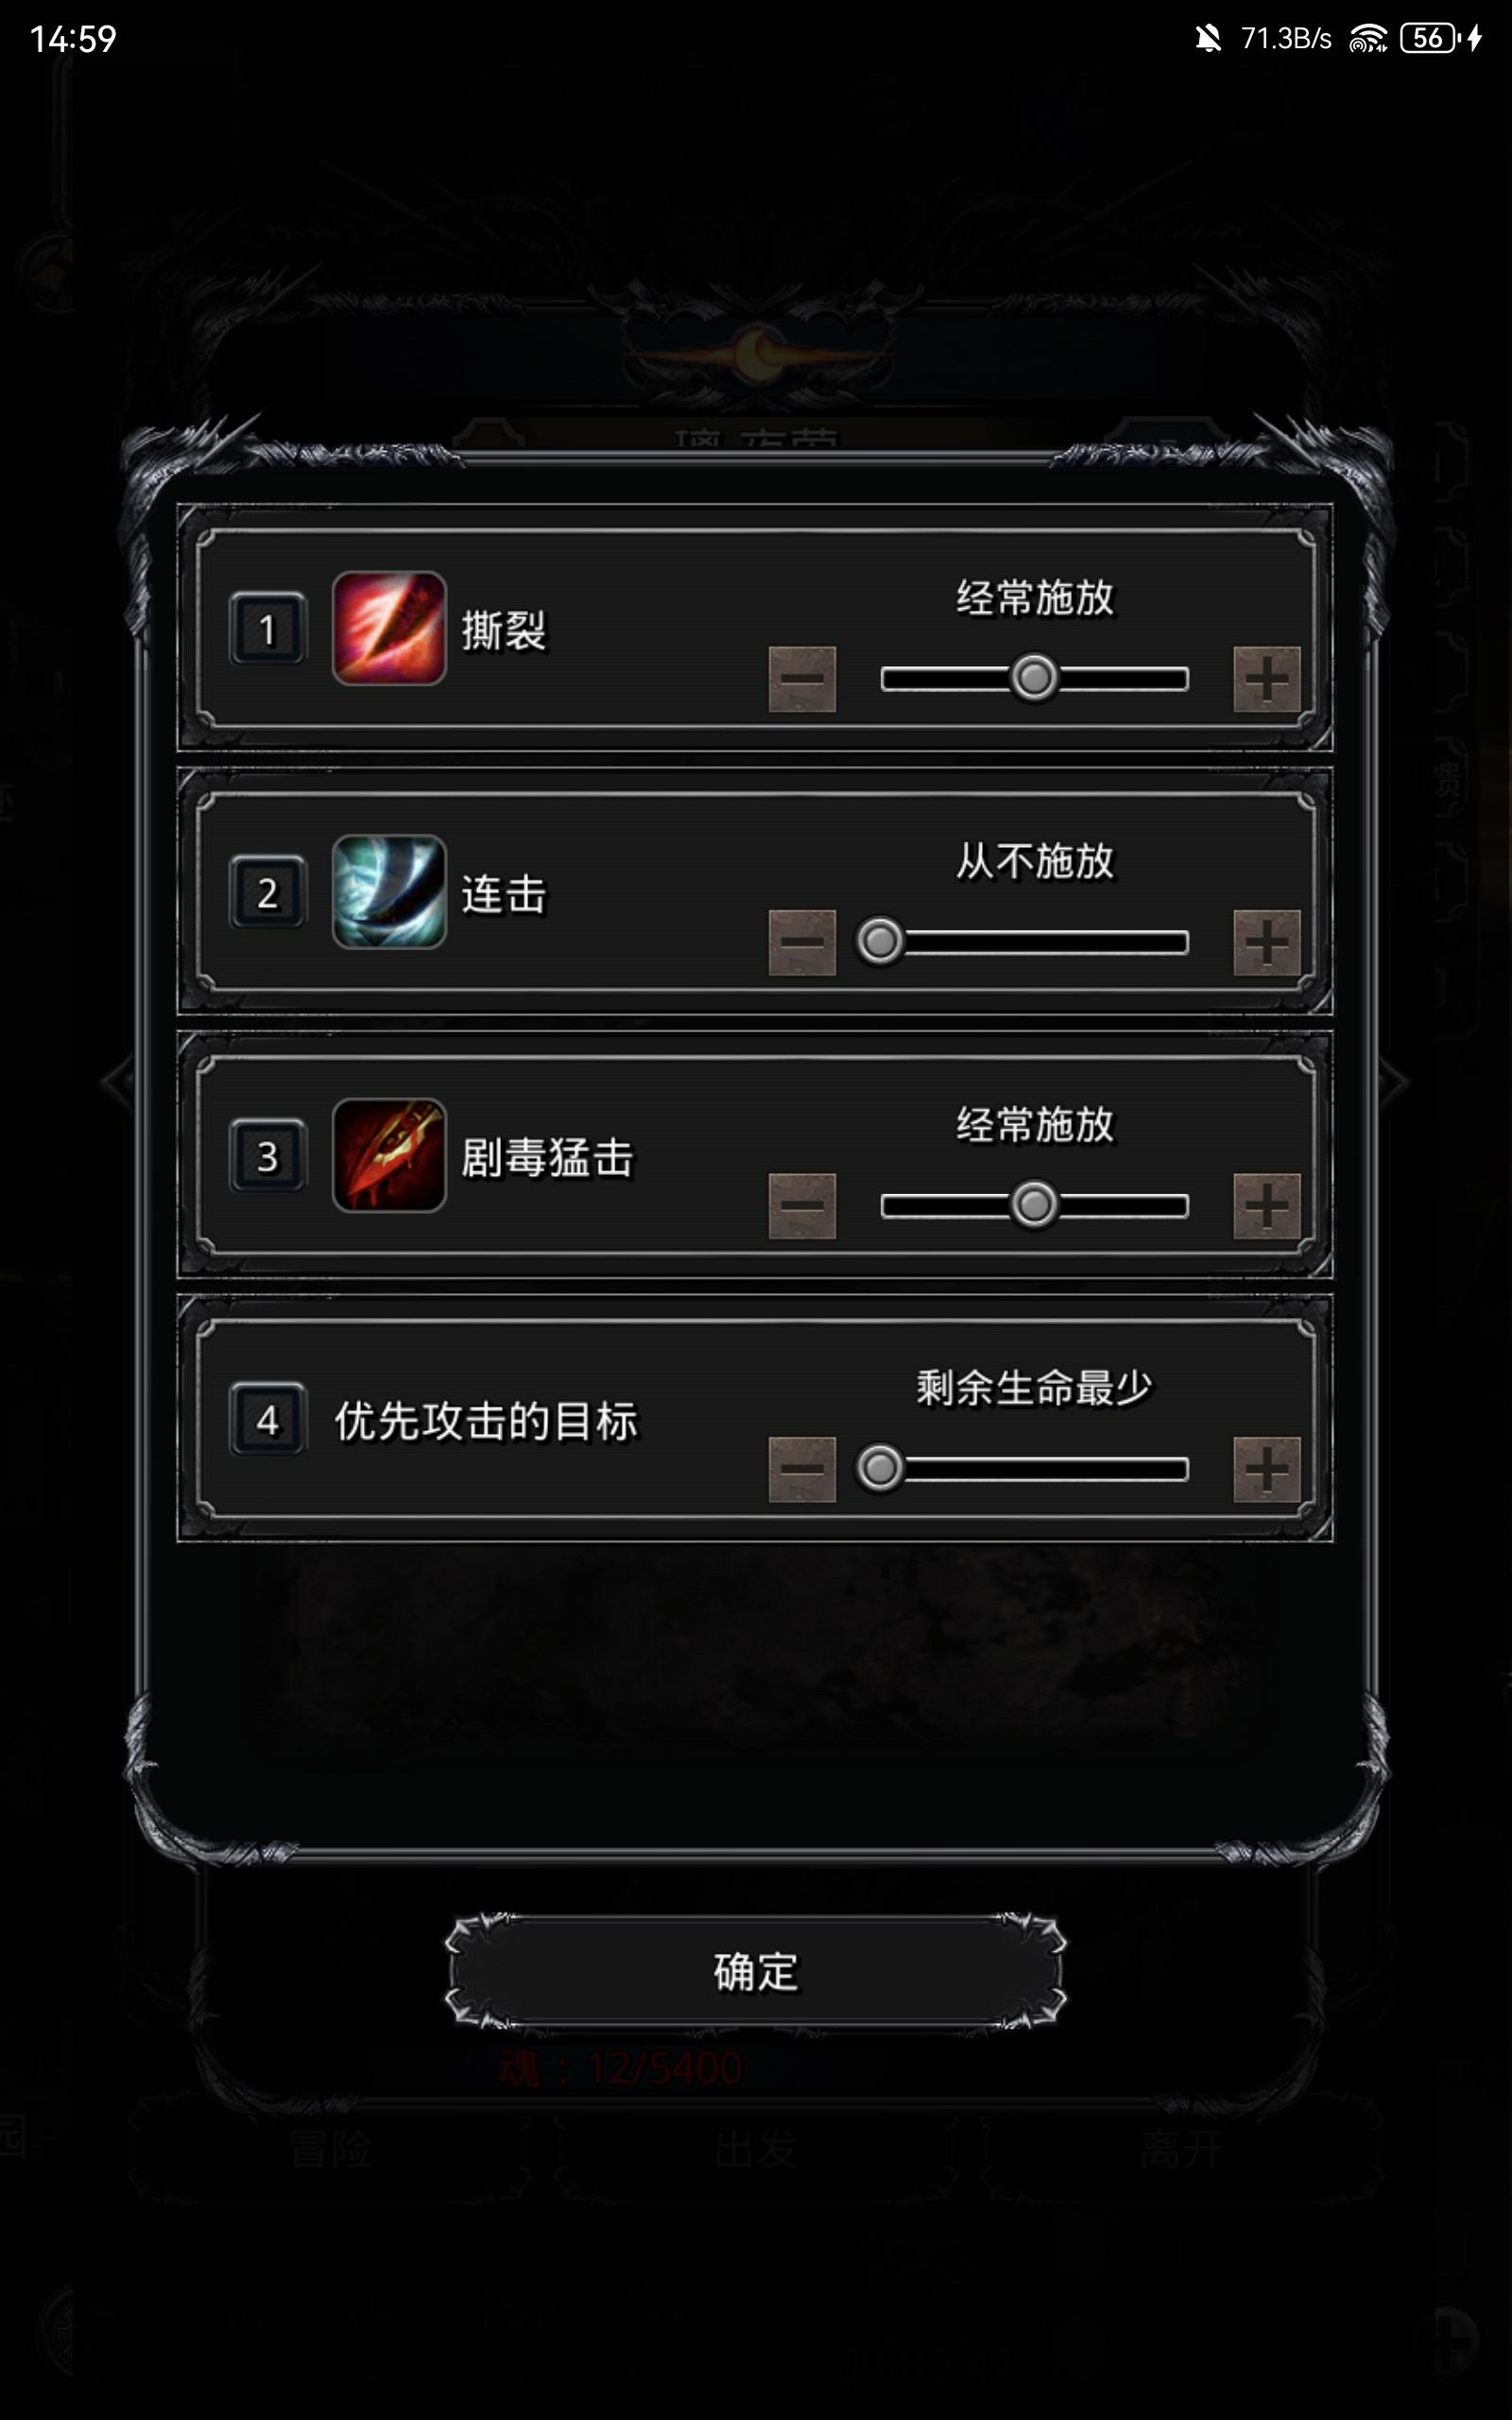Increase 撕裂 cast frequency with plus
The height and width of the screenshot is (2420, 1512).
[x=1266, y=679]
